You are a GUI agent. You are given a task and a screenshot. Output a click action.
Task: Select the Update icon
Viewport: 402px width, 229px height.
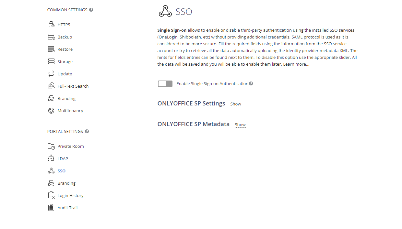point(51,73)
